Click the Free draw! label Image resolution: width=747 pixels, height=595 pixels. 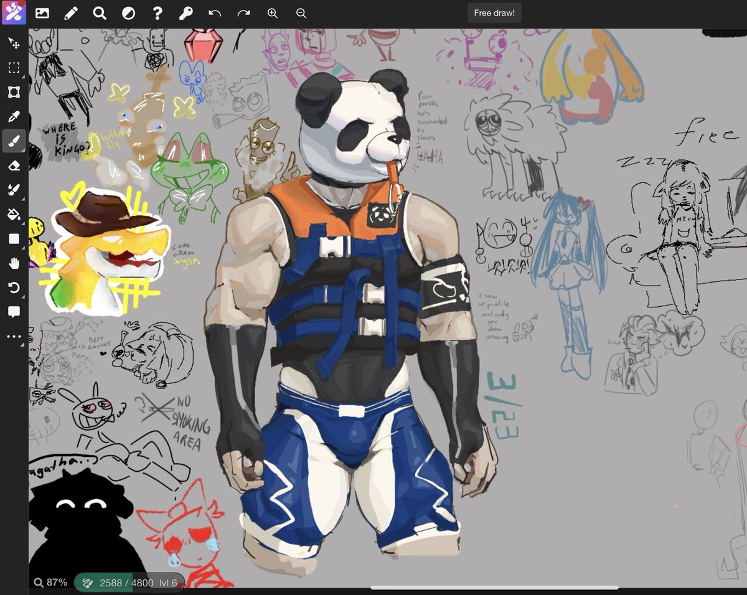494,12
